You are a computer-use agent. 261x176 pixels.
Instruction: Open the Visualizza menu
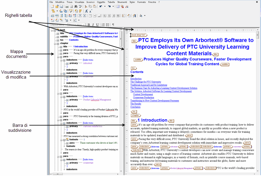(80, 2)
